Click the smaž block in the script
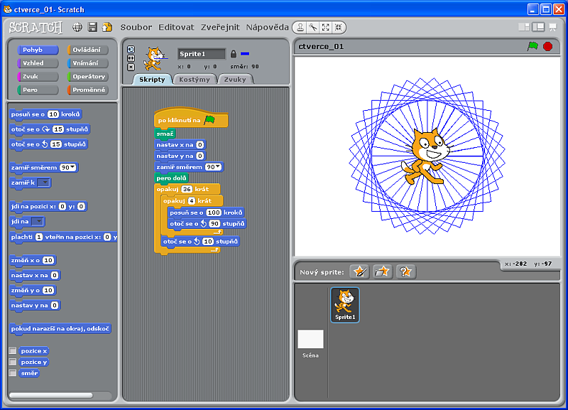The image size is (568, 410). 165,134
